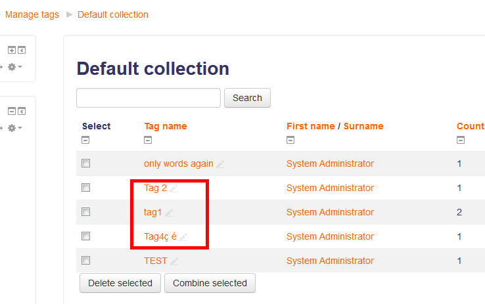
Task: Click the dock-block icon in the top side block
Action: [22, 50]
